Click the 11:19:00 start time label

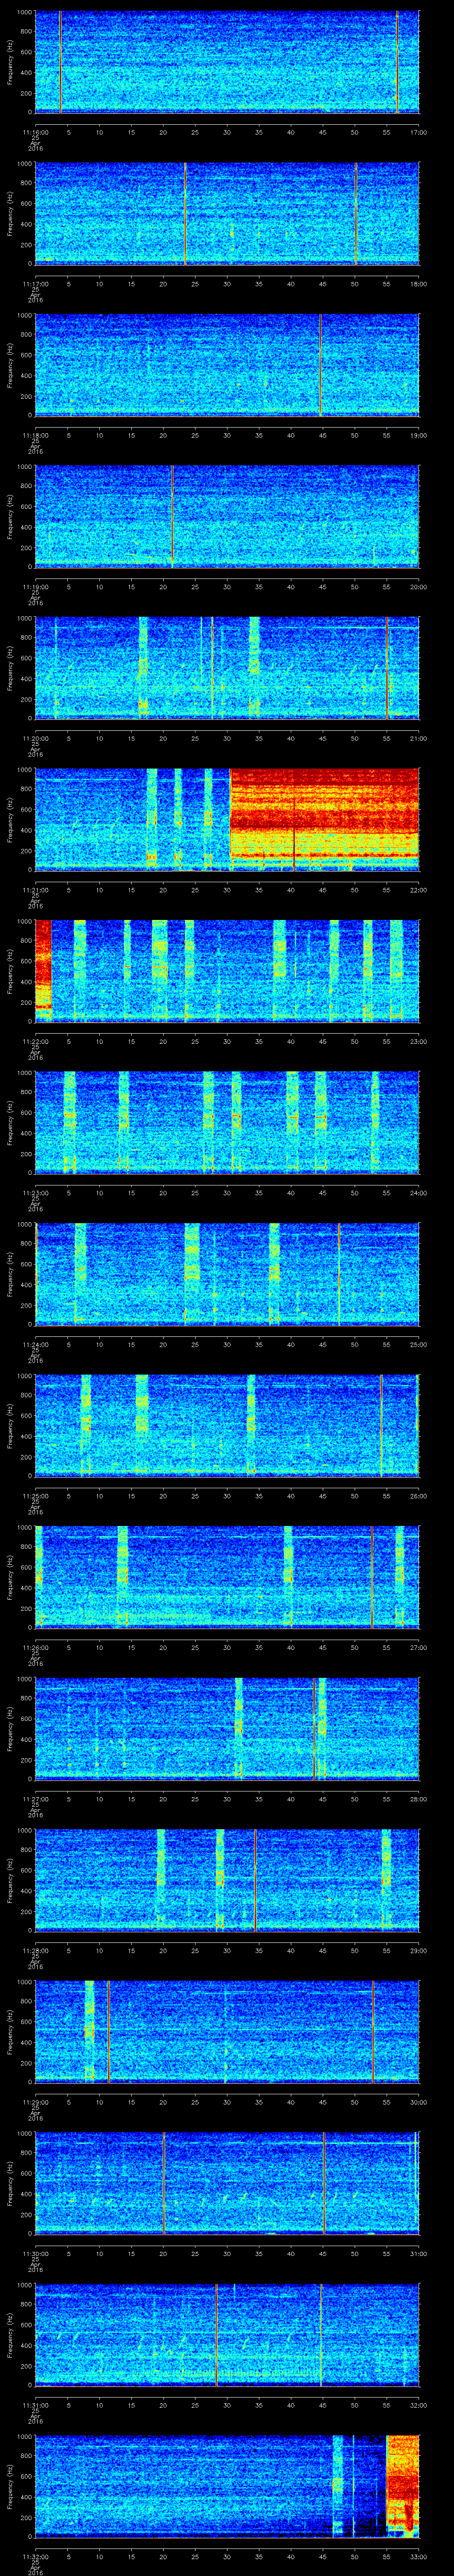[35, 587]
